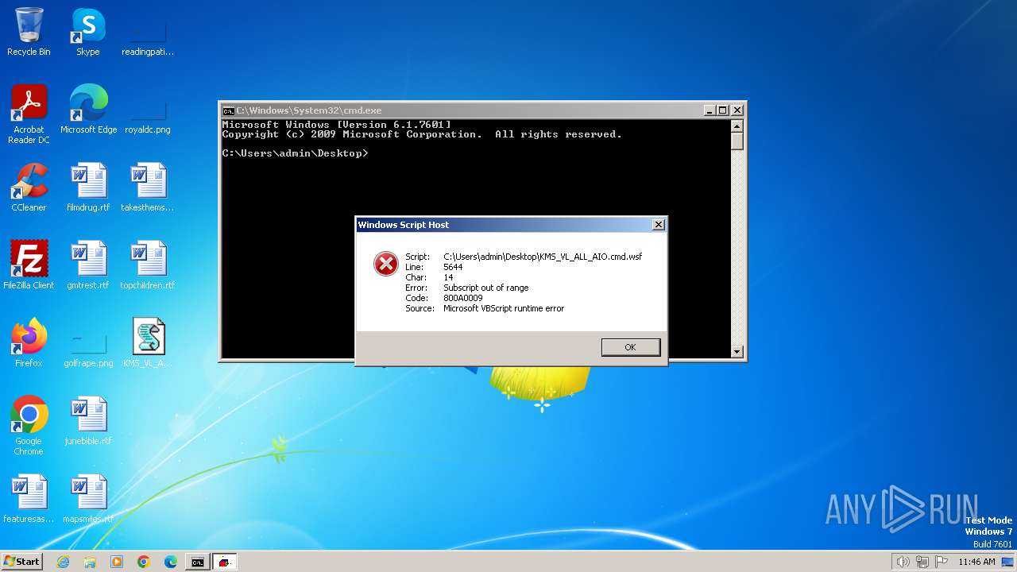Click OK in Windows Script Host dialog
Screen dimensions: 1017x572
[x=630, y=347]
